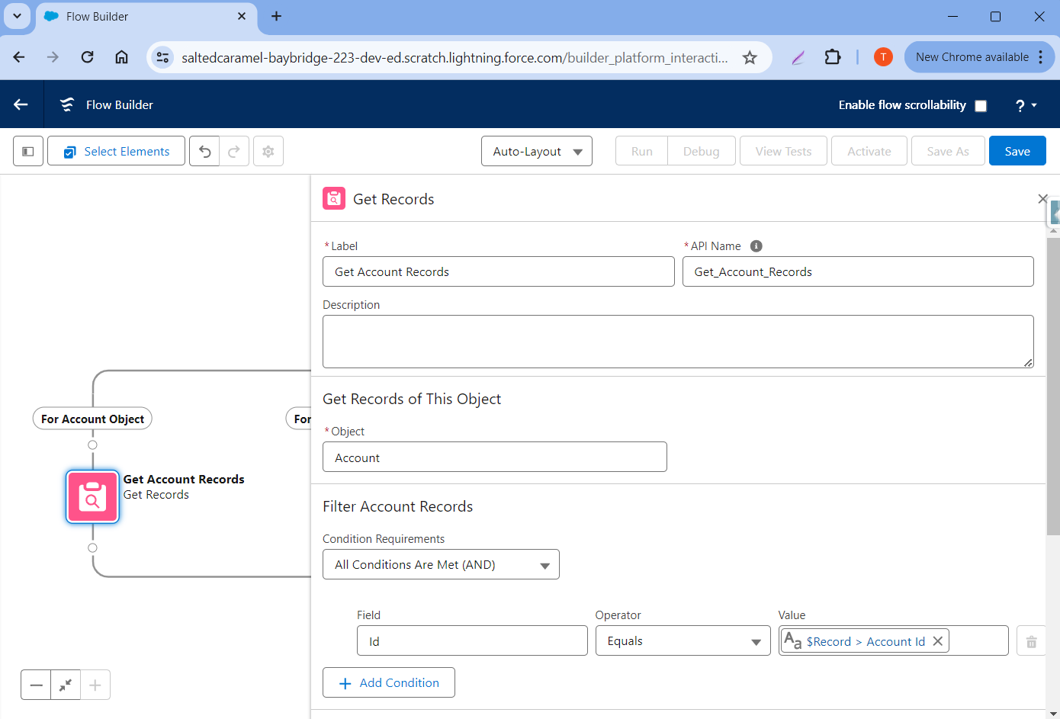Viewport: 1060px width, 719px height.
Task: Click the site information icon in address bar
Action: point(162,57)
